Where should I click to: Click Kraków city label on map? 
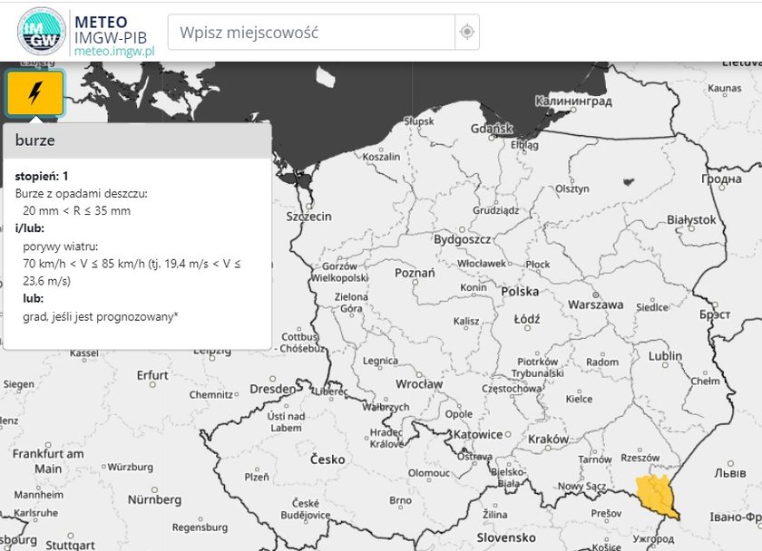click(548, 440)
